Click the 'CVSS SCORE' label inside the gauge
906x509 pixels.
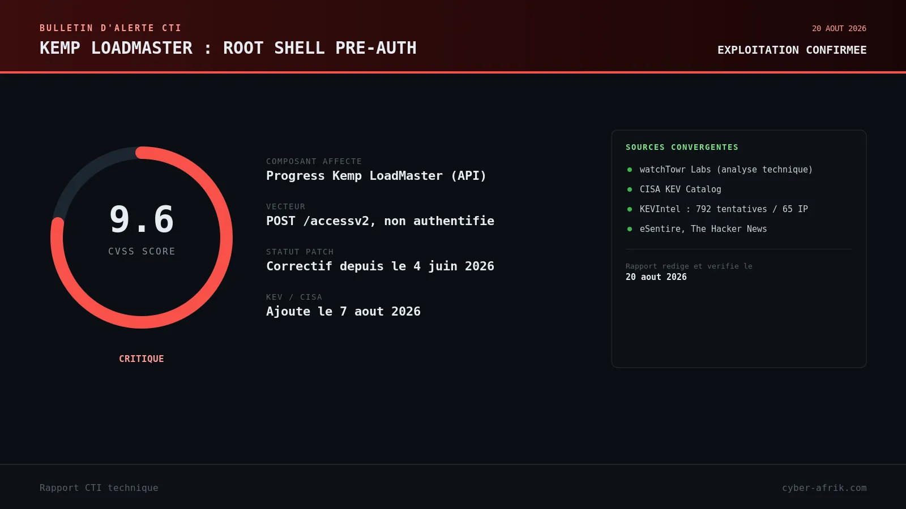(142, 251)
